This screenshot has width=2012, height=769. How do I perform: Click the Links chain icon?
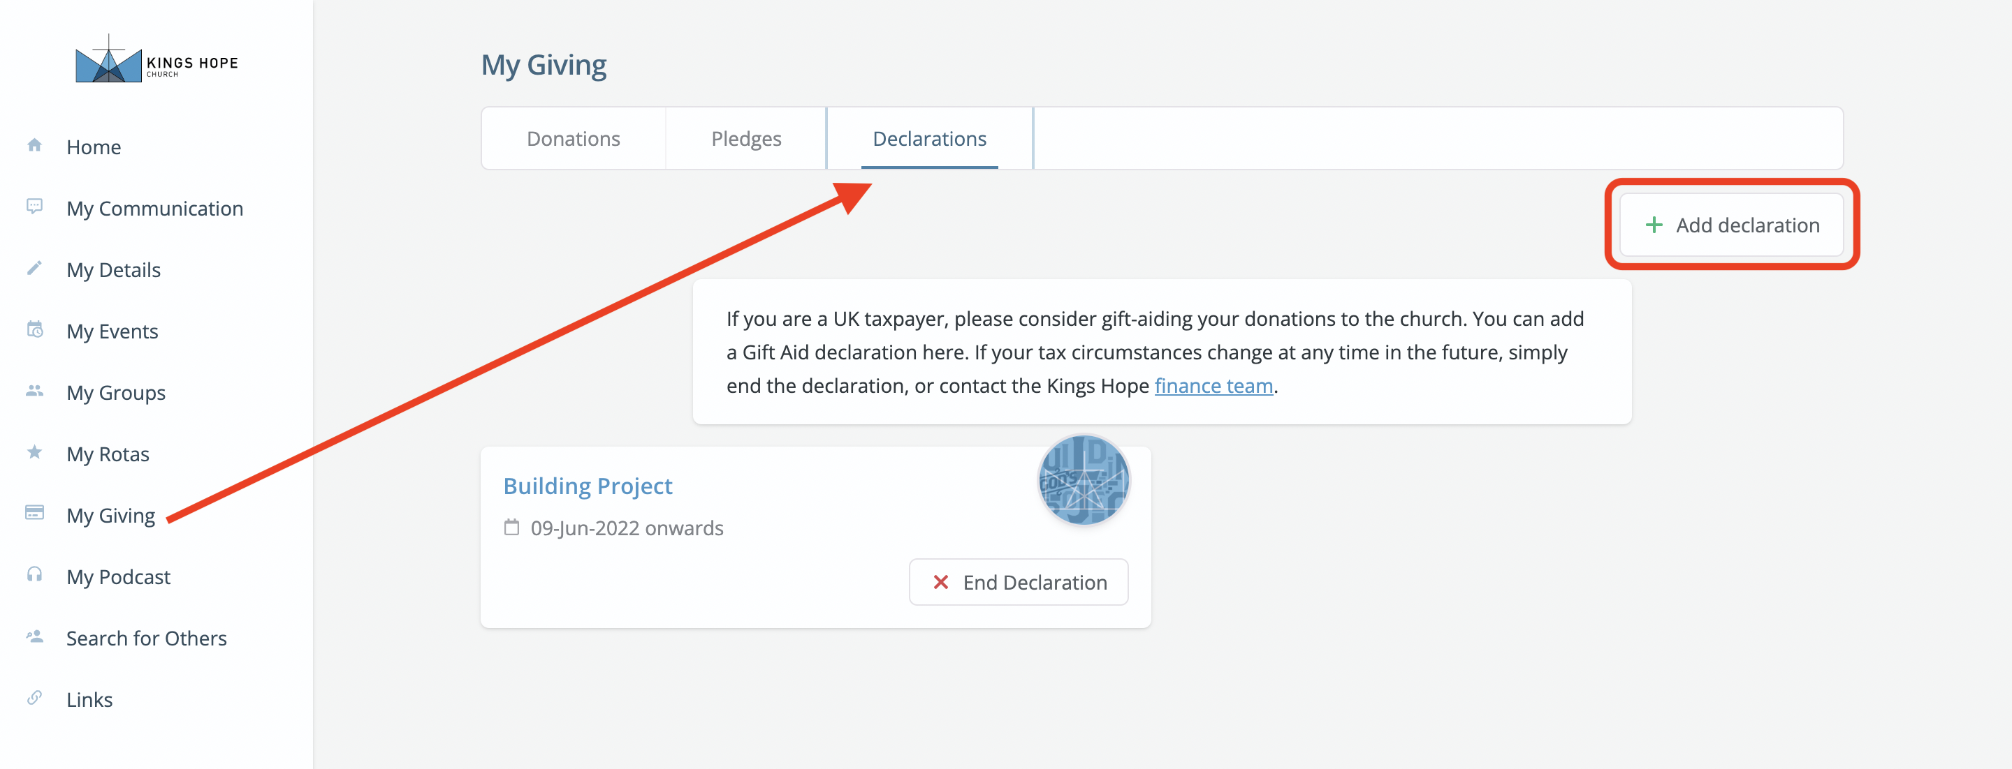pyautogui.click(x=34, y=697)
